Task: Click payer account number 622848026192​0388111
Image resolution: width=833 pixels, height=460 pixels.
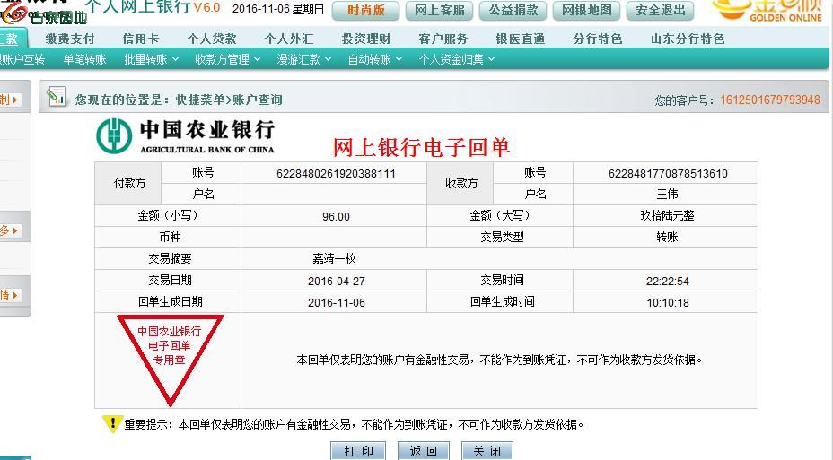Action: click(336, 173)
